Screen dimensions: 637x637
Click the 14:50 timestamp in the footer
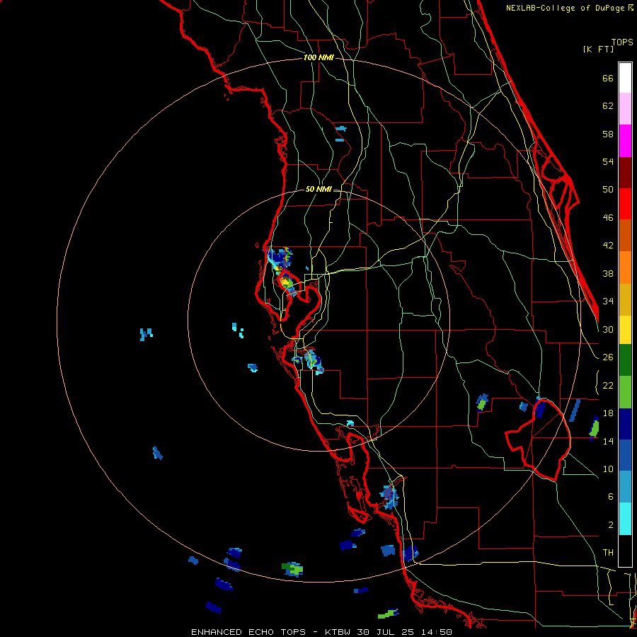435,632
